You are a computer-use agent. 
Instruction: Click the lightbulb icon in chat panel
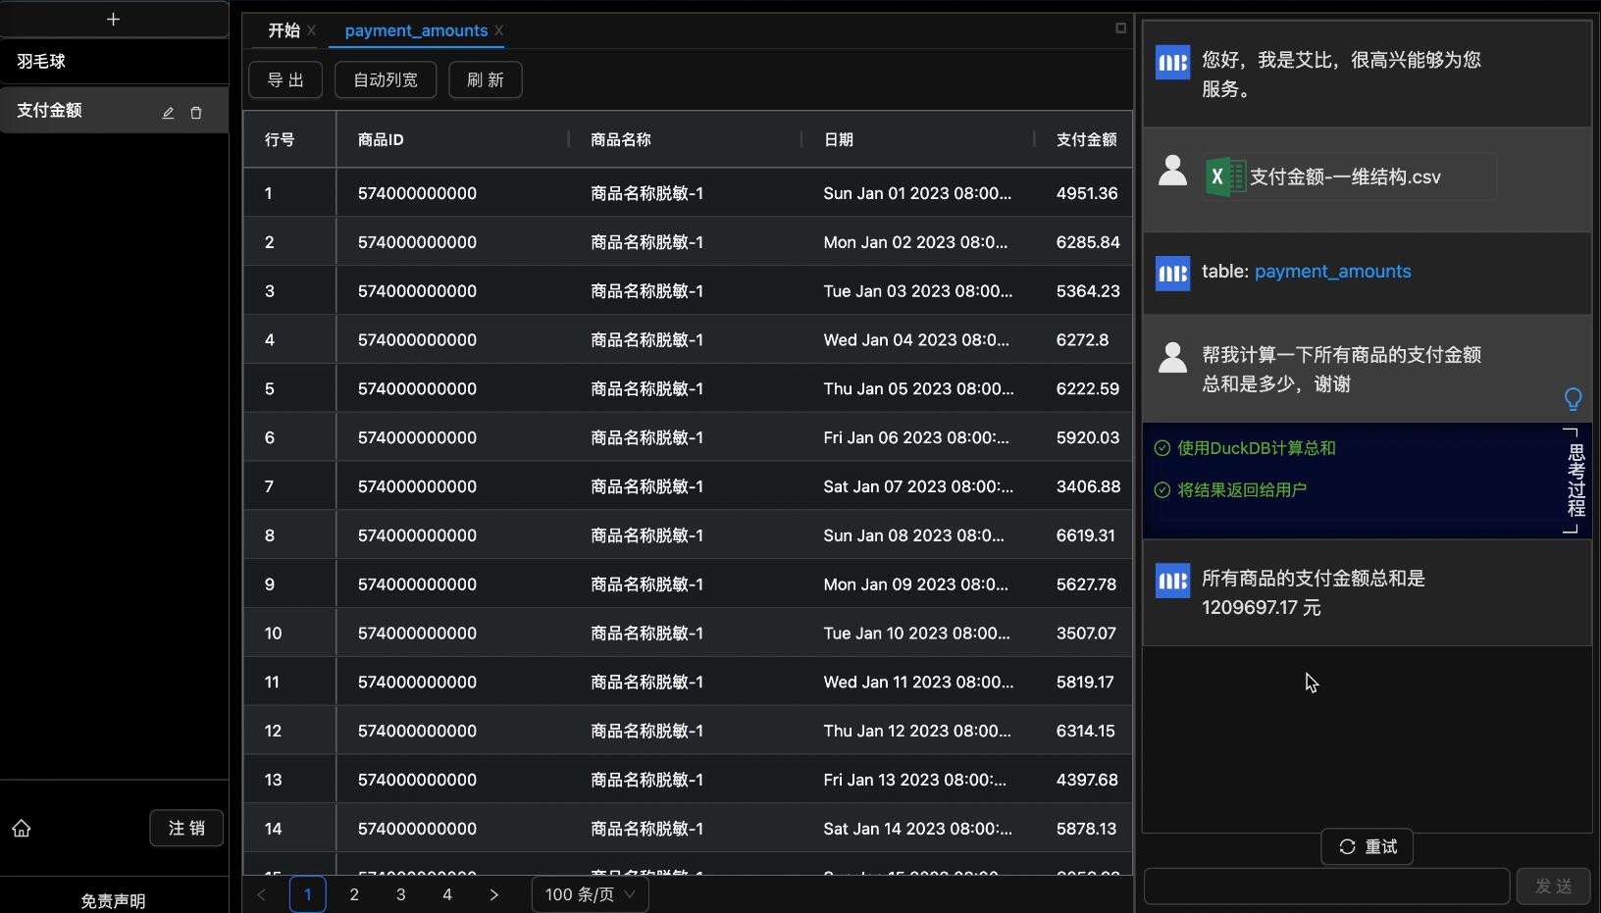click(1573, 398)
